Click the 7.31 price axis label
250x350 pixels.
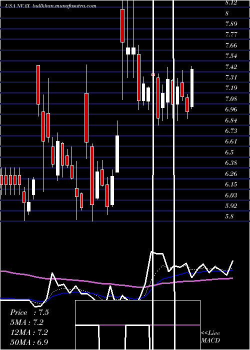tap(231, 77)
